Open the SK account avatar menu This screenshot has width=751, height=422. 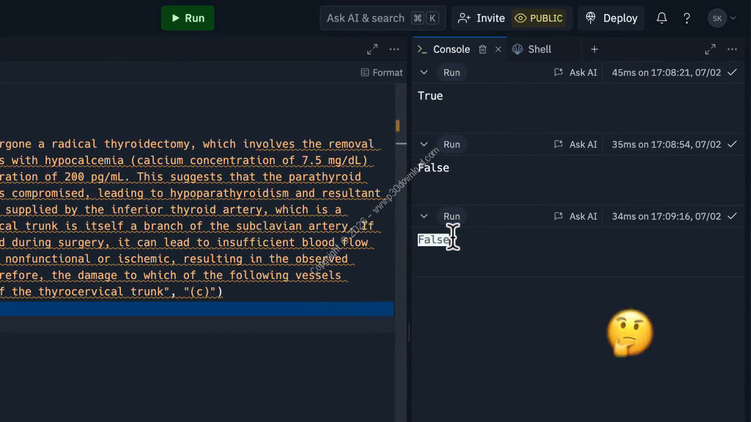click(x=721, y=18)
